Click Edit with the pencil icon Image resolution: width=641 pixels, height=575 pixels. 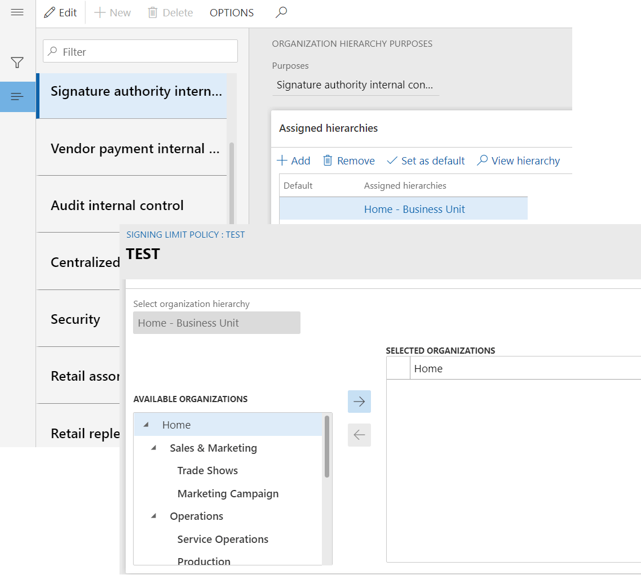pyautogui.click(x=61, y=12)
